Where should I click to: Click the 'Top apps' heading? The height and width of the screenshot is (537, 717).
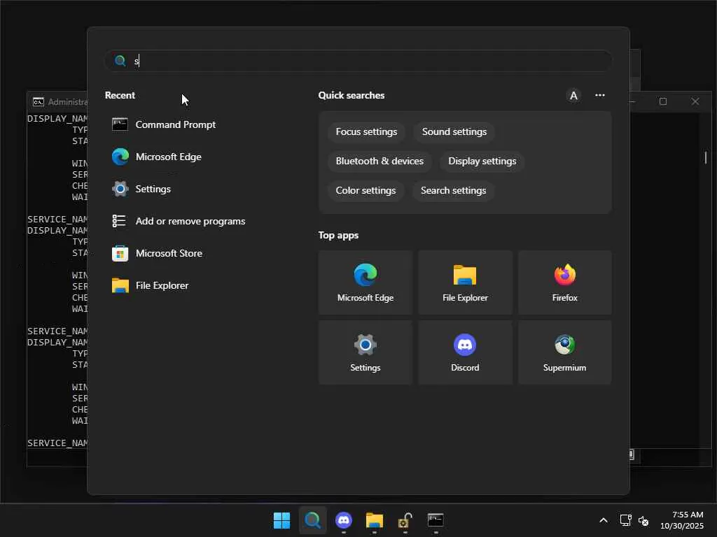pos(338,236)
